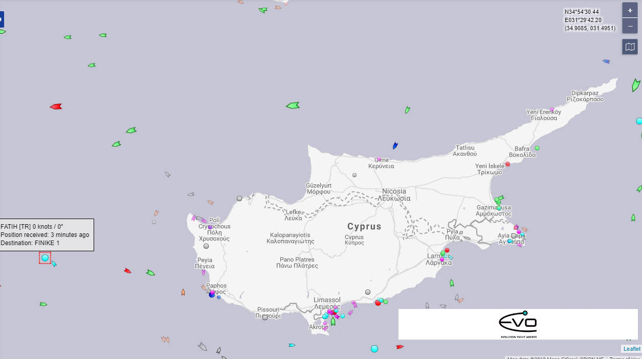Screen dimensions: 642x359
Task: Click the large green ship near Dipkarpaz
Action: (x=635, y=85)
